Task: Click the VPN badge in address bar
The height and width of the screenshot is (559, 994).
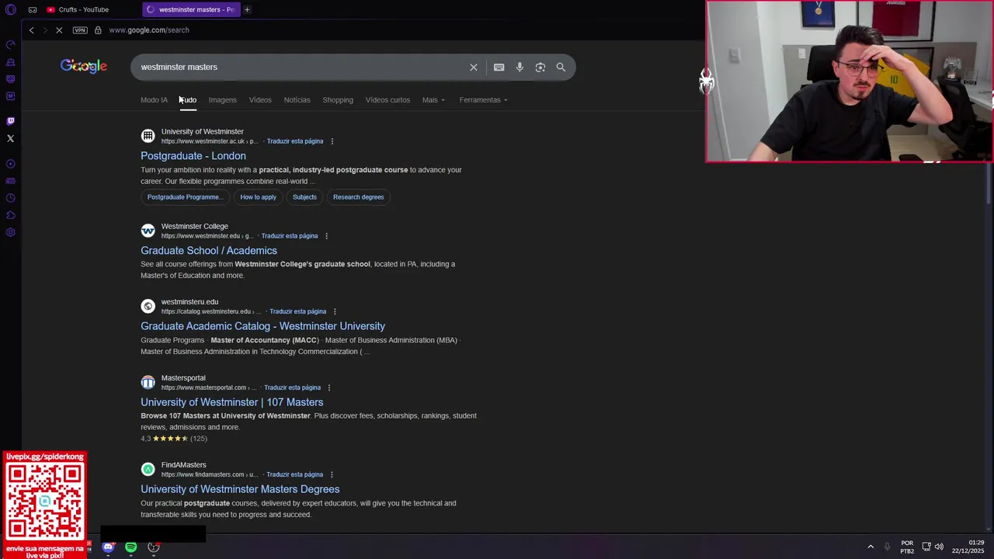Action: pos(80,30)
